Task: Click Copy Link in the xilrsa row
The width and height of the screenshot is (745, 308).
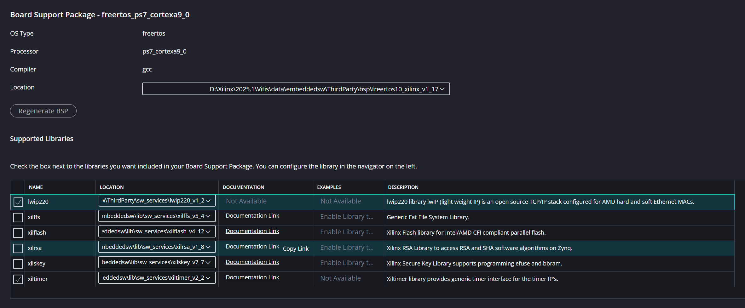Action: click(296, 248)
